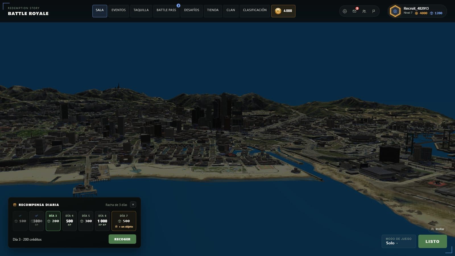Click the green Listo button

[x=433, y=241]
